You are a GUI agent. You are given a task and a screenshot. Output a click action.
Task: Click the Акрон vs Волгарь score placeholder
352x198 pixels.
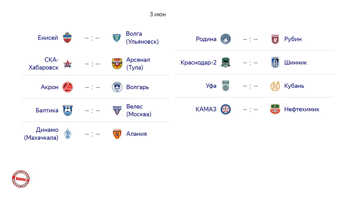click(92, 87)
